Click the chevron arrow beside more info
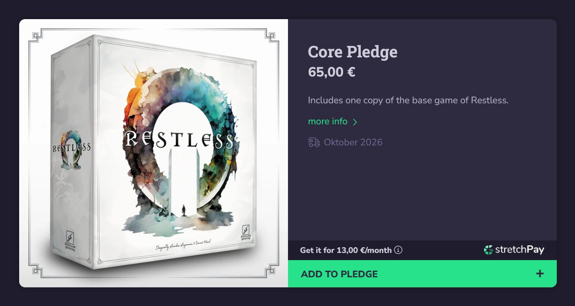Image resolution: width=575 pixels, height=306 pixels. 355,122
